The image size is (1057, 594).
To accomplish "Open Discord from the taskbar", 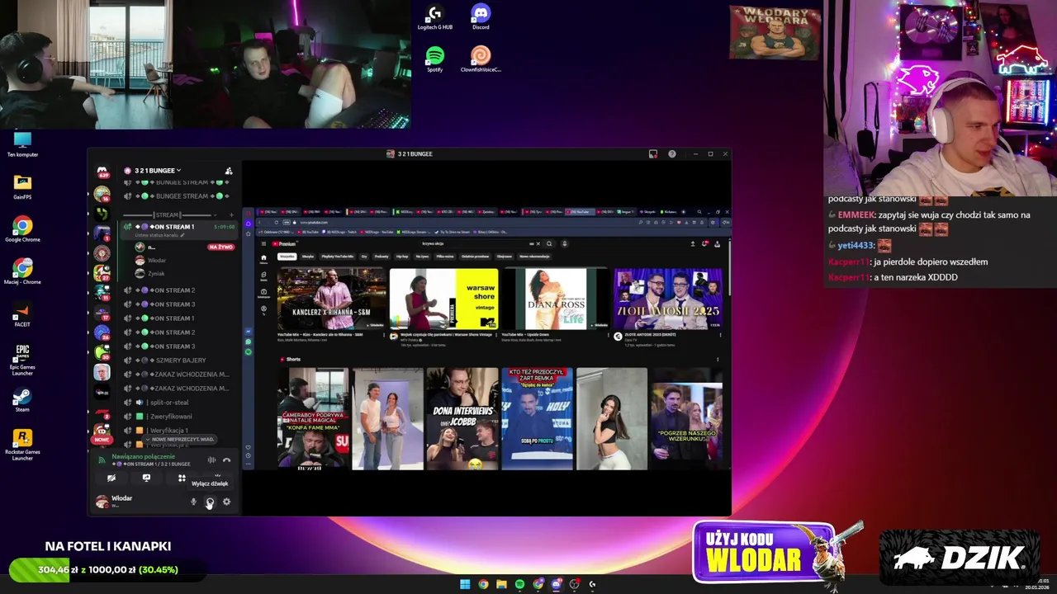I will [x=556, y=584].
